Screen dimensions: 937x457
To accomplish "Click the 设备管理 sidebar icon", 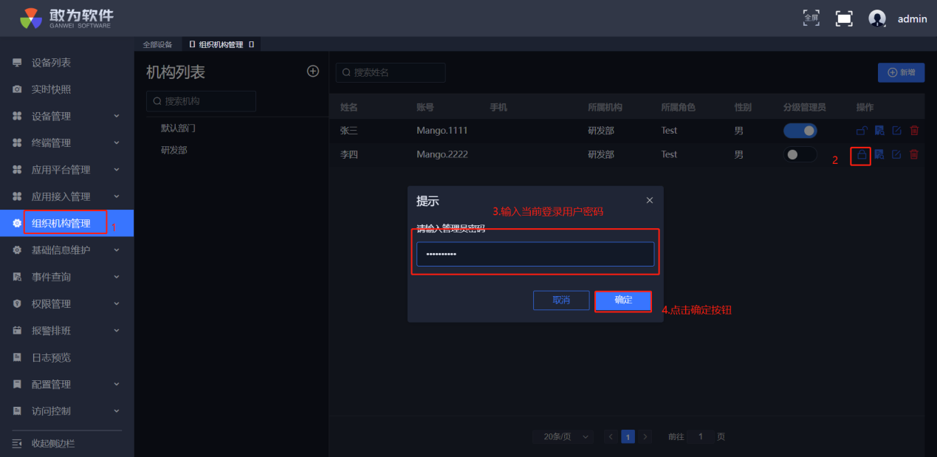I will point(17,116).
